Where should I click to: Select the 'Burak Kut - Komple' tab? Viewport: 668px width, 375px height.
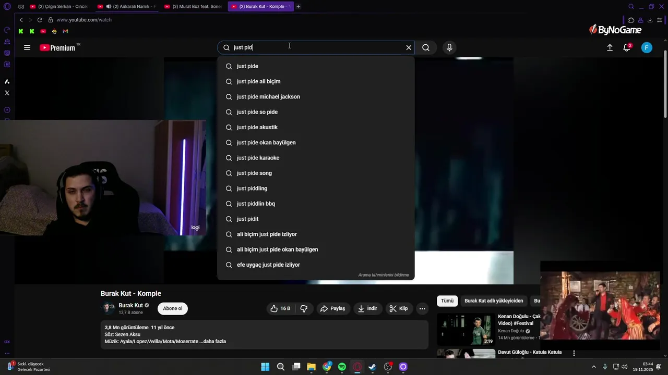click(x=260, y=6)
